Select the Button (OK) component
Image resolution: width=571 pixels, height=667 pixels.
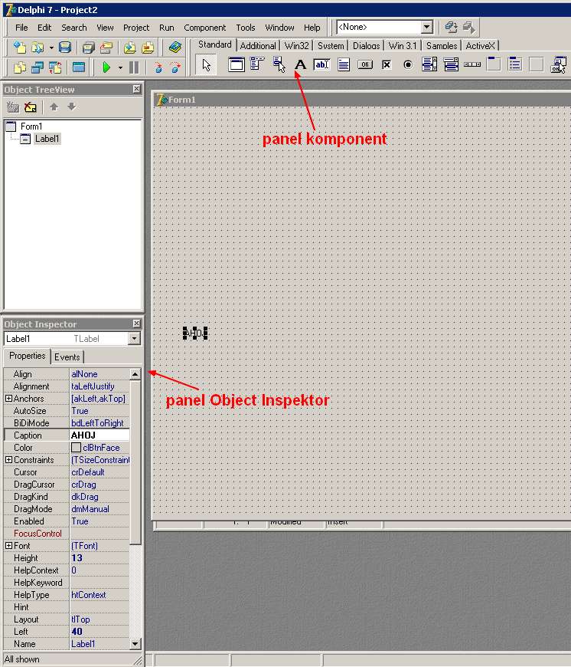click(364, 64)
